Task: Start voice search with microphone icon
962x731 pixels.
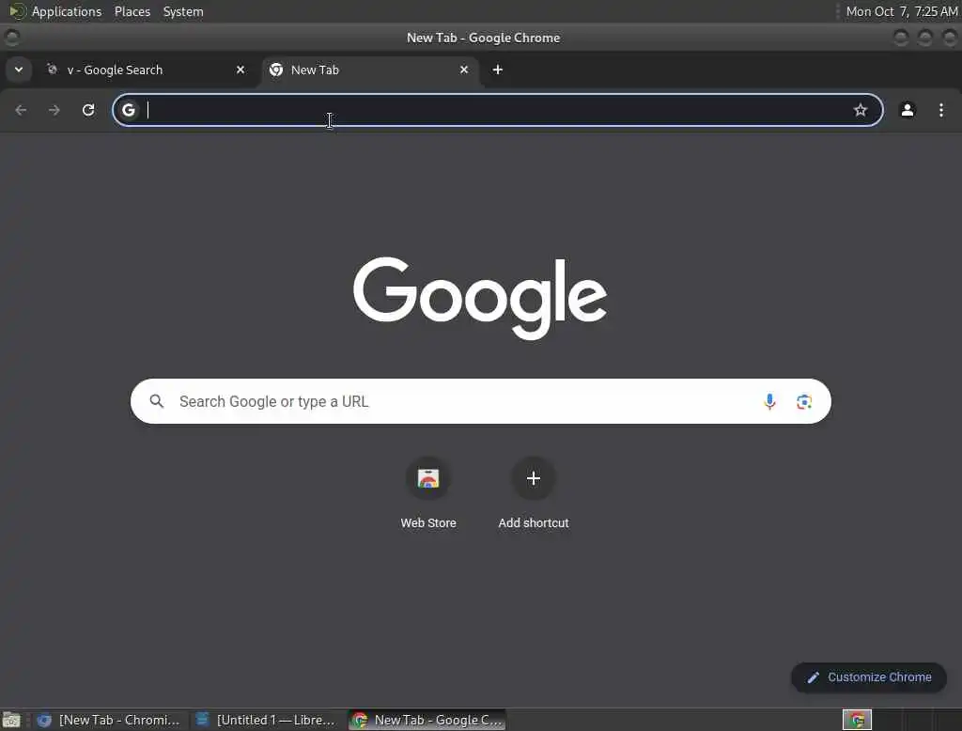Action: click(769, 401)
